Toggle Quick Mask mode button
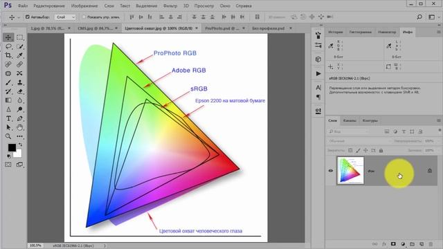443x249 pixels. pos(8,165)
